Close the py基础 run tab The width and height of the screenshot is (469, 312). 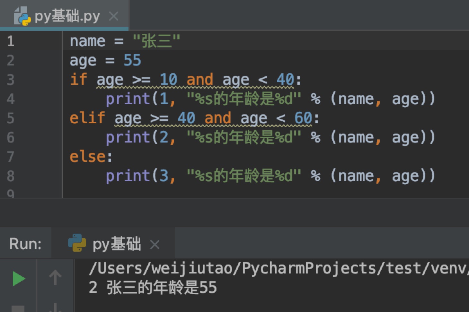(x=155, y=245)
